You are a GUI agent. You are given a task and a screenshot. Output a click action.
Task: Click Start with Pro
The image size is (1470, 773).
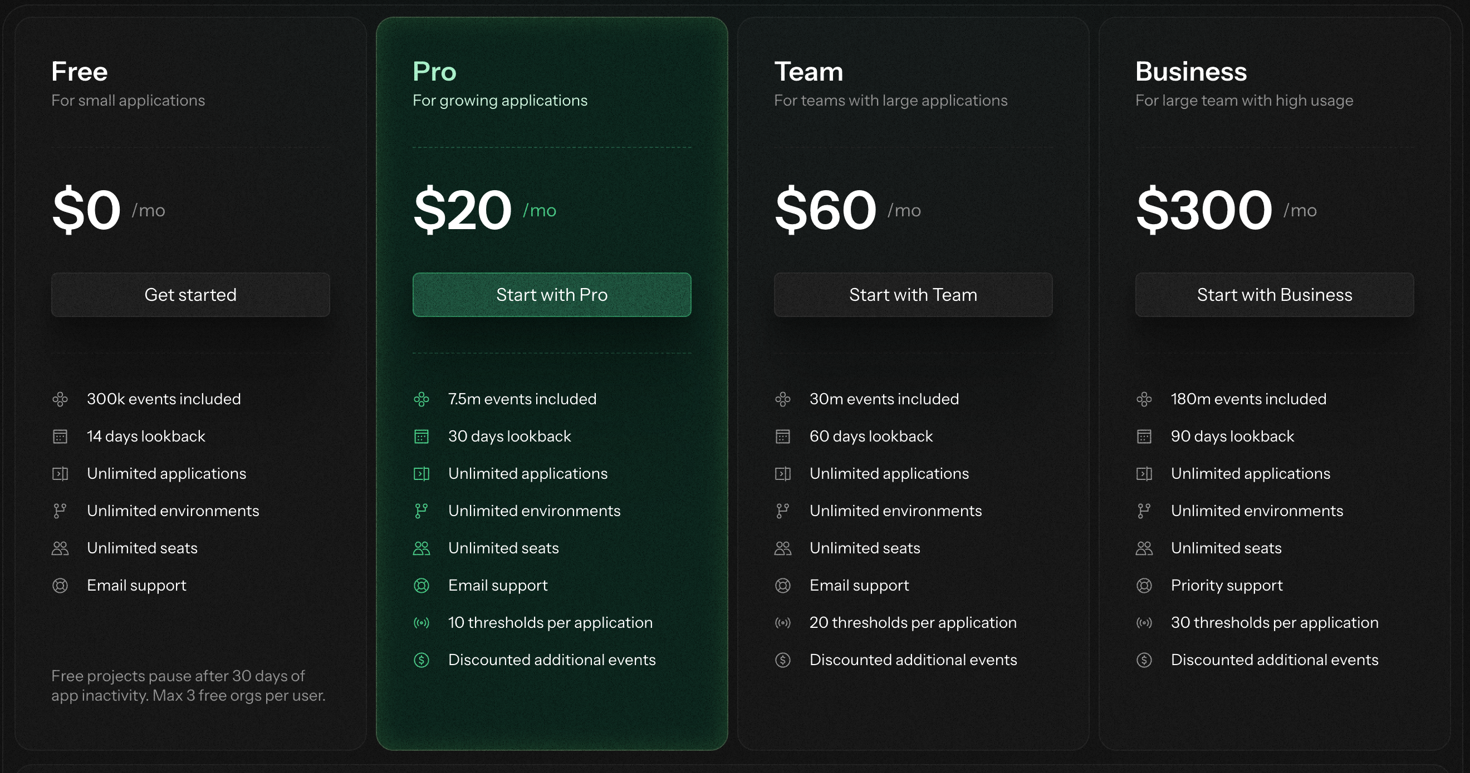point(551,295)
